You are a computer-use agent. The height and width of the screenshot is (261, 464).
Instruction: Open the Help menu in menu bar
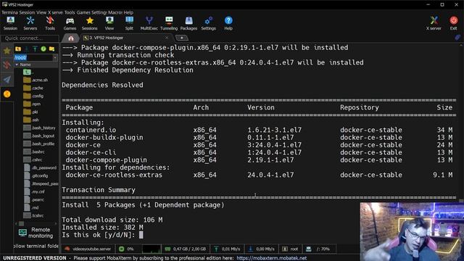[x=128, y=12]
